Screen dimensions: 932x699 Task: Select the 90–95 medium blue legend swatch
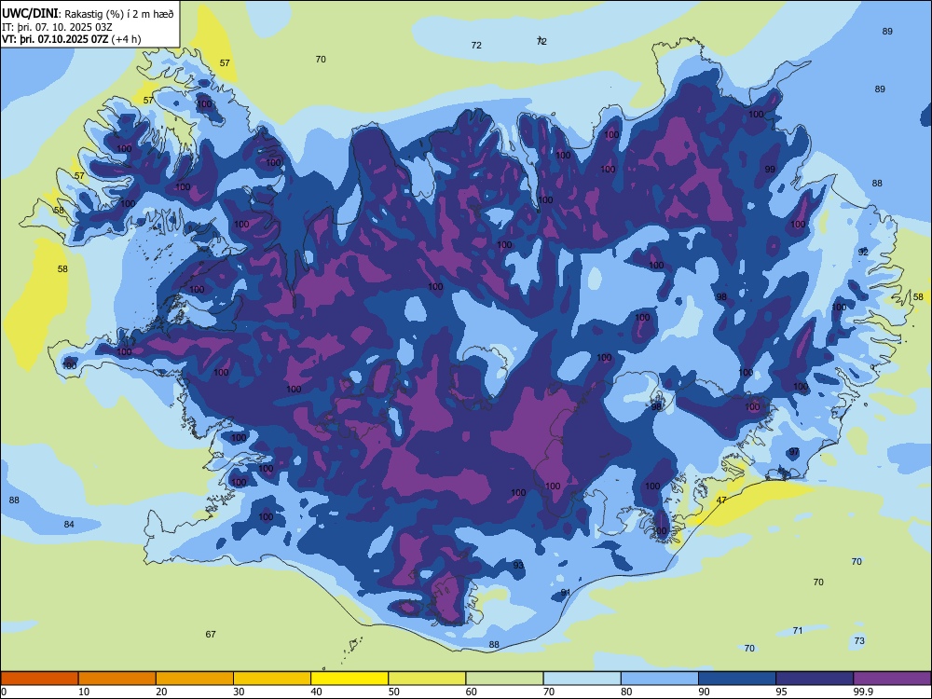[x=737, y=678]
